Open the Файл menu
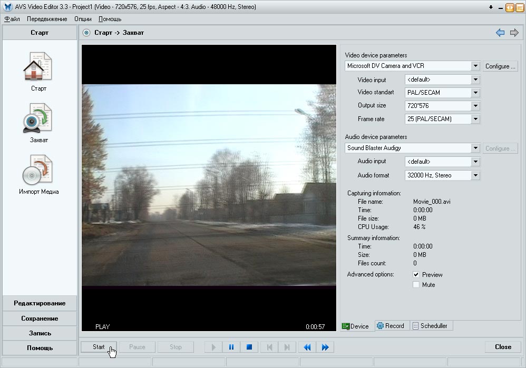The height and width of the screenshot is (368, 526). click(x=12, y=19)
